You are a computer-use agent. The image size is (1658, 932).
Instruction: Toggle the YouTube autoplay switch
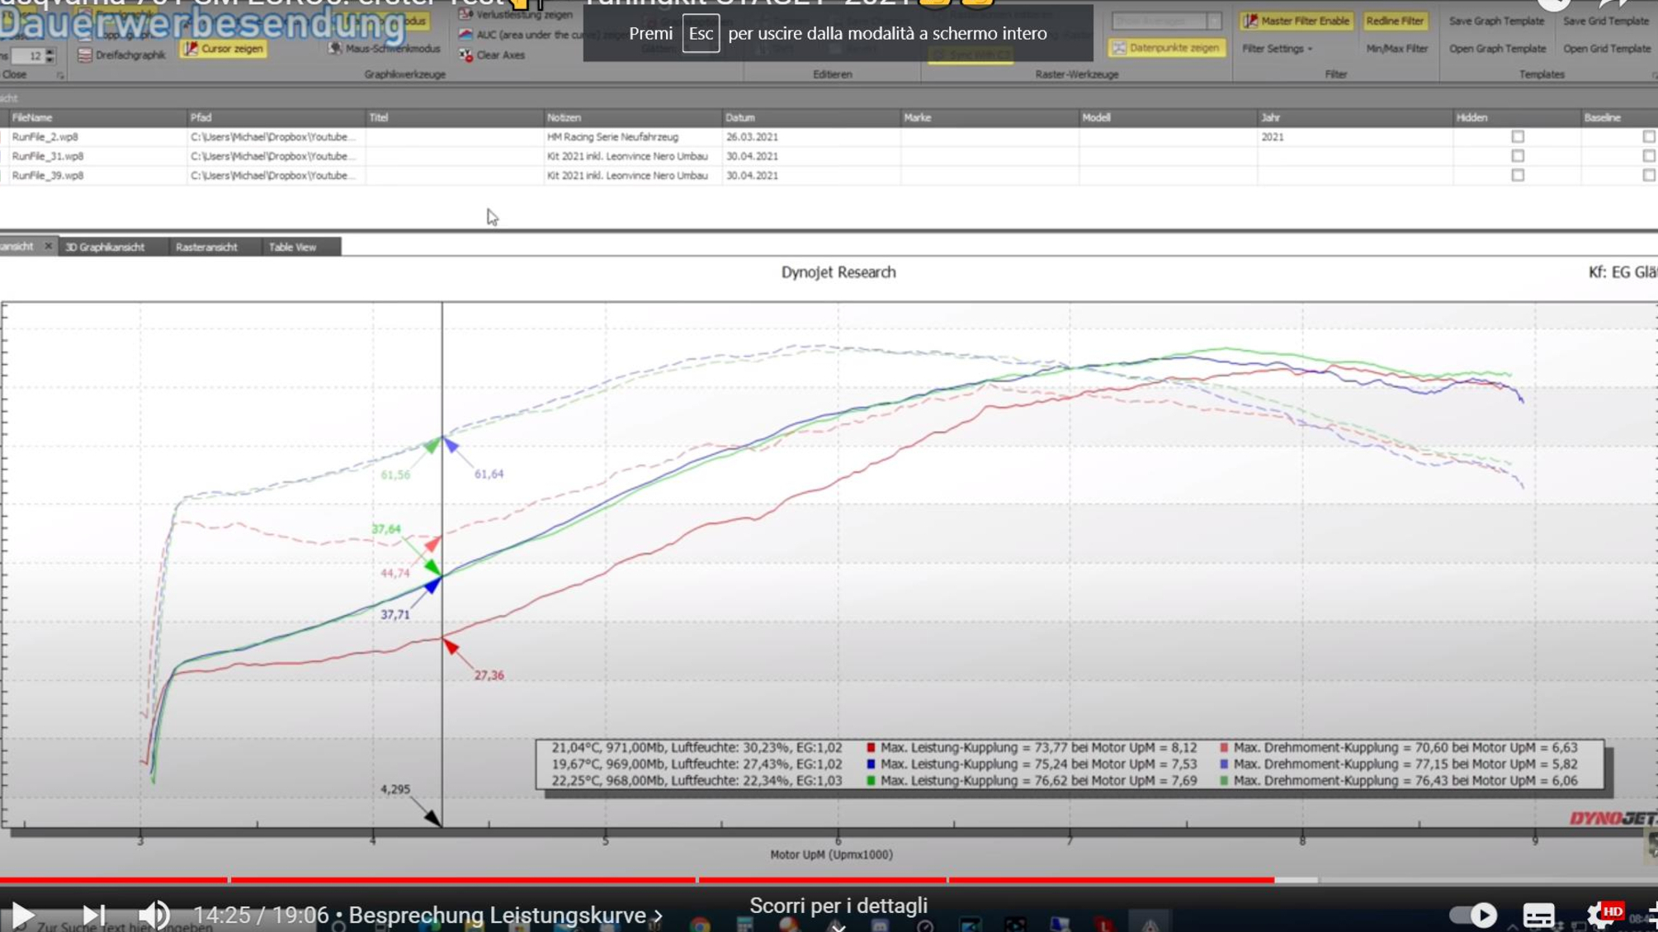1472,914
